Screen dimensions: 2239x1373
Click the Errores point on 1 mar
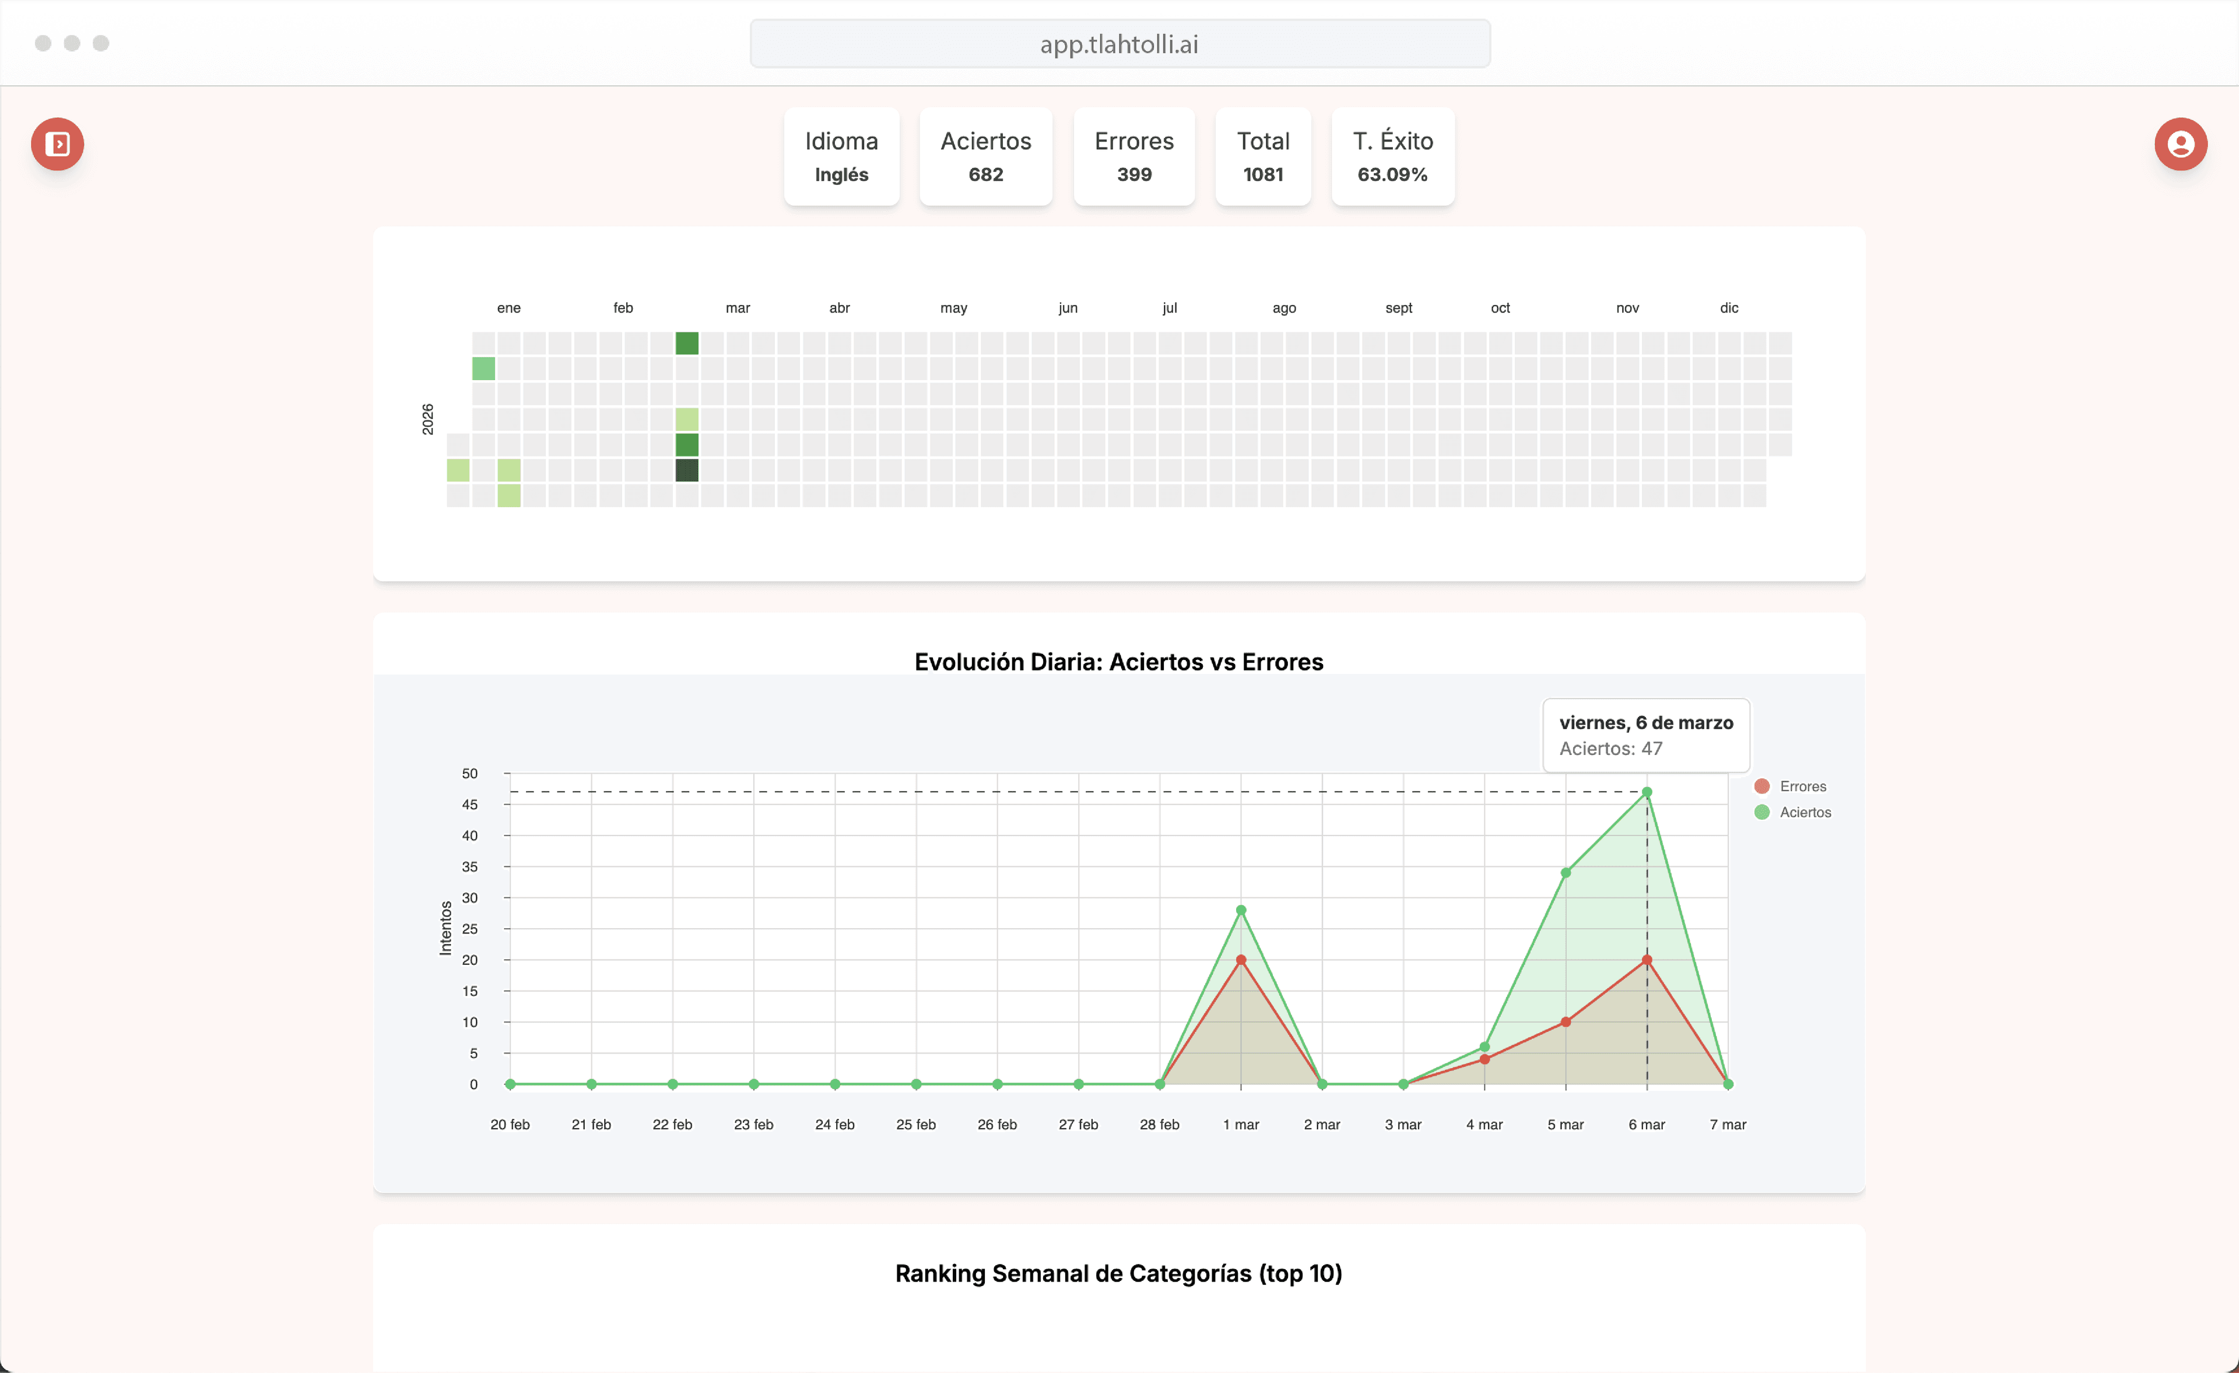tap(1240, 960)
